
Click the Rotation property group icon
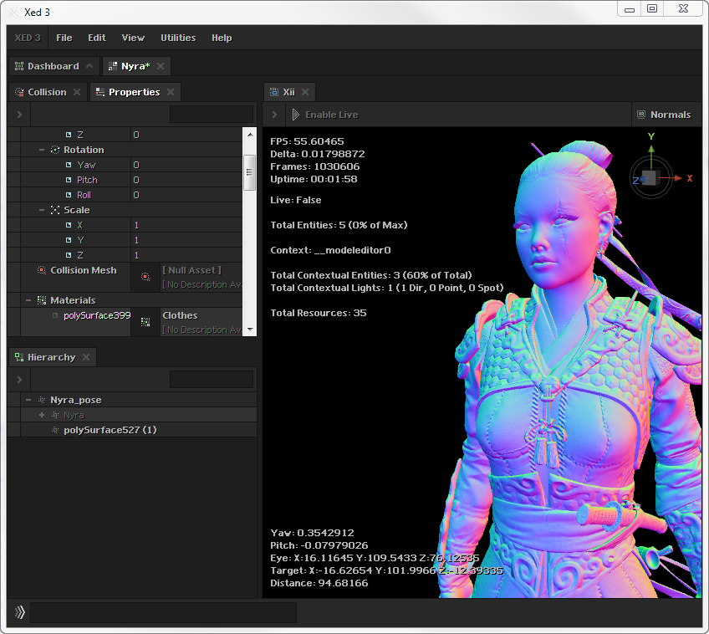pos(55,150)
